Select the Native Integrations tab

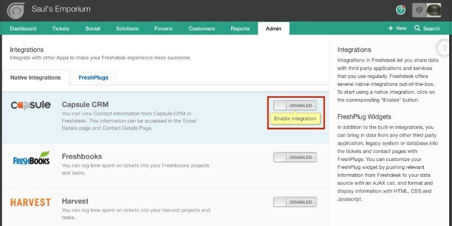point(36,77)
